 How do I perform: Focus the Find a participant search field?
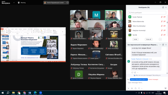[x=147, y=13]
